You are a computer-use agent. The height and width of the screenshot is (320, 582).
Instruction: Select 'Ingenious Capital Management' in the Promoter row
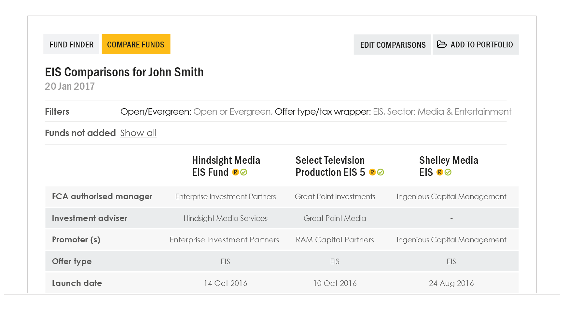451,240
